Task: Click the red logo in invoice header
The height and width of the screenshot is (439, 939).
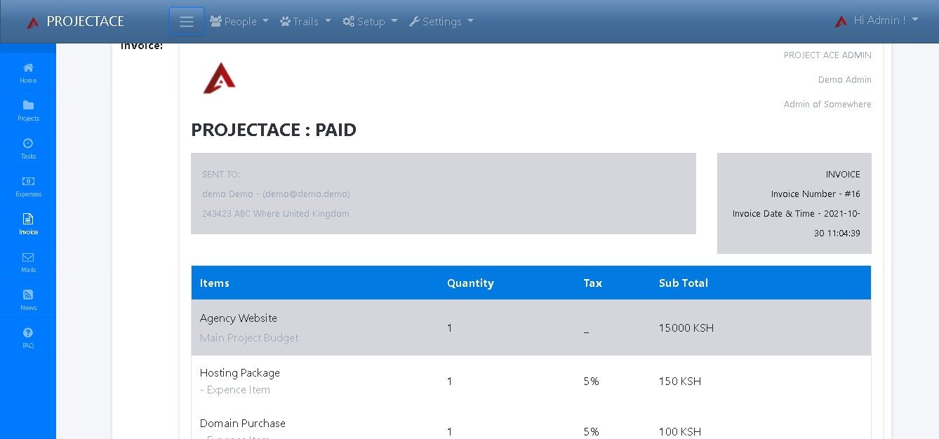Action: pos(219,78)
